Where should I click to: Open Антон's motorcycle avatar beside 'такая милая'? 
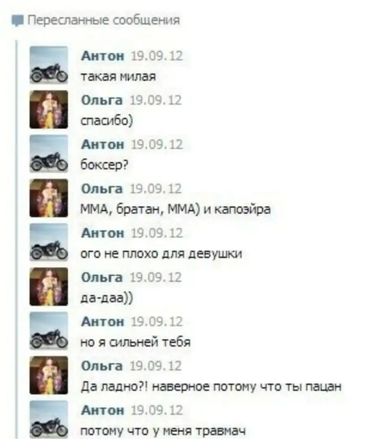[x=49, y=65]
